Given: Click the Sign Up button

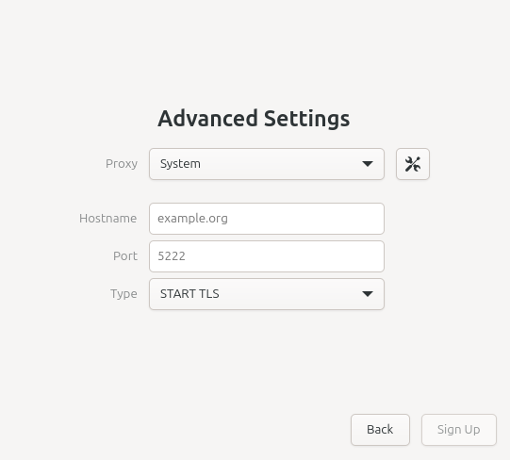Looking at the screenshot, I should tap(459, 430).
